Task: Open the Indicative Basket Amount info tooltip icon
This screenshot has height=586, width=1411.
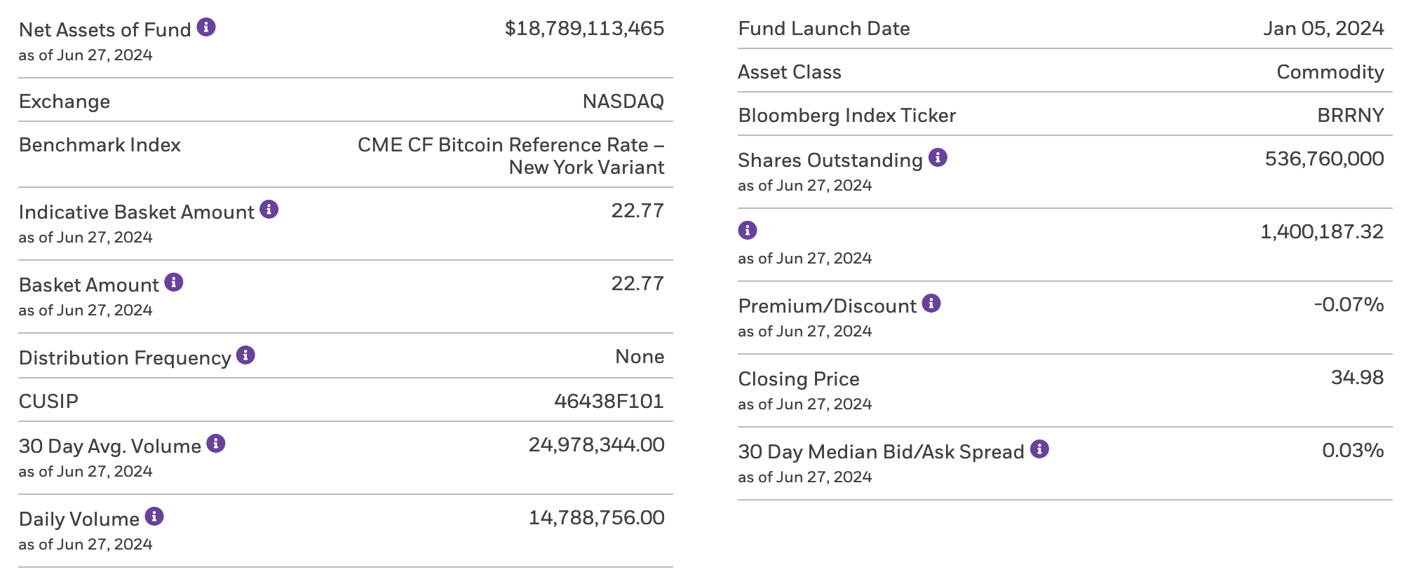Action: click(x=269, y=209)
